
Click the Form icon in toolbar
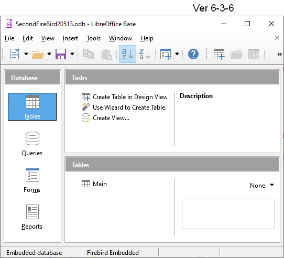(x=166, y=54)
